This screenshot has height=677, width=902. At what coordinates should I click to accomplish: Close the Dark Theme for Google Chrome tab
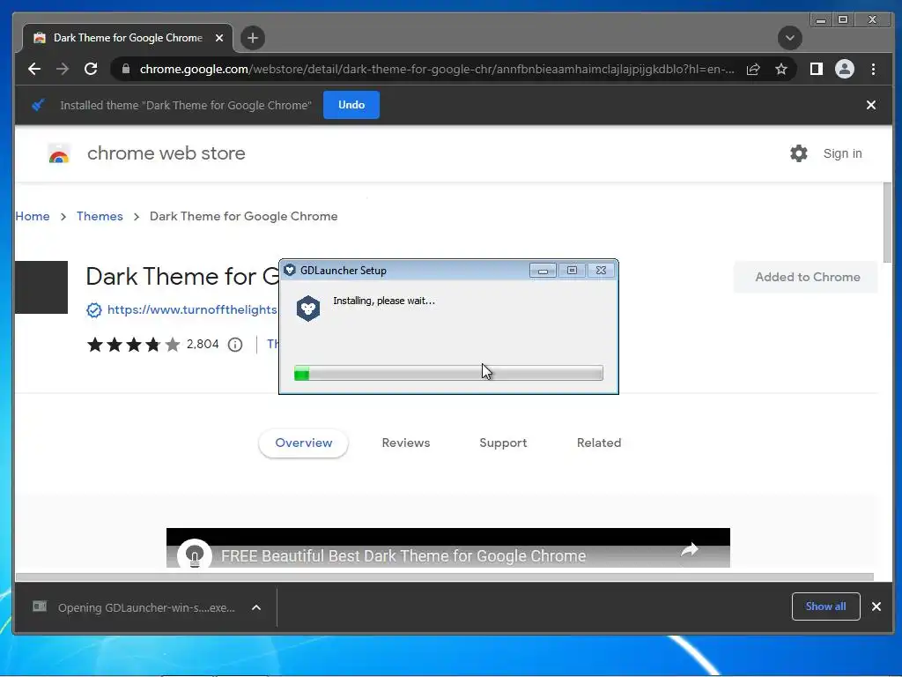(219, 38)
